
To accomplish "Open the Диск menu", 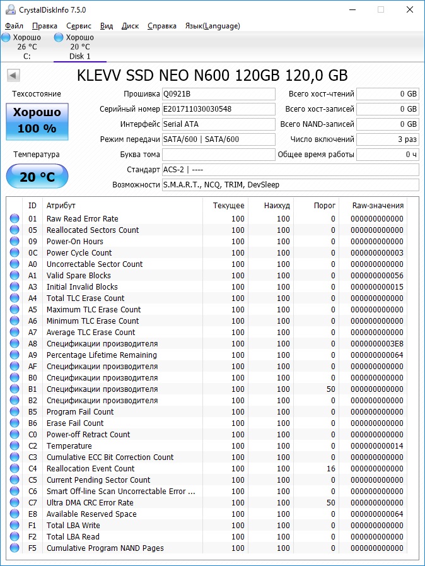I will (x=131, y=26).
